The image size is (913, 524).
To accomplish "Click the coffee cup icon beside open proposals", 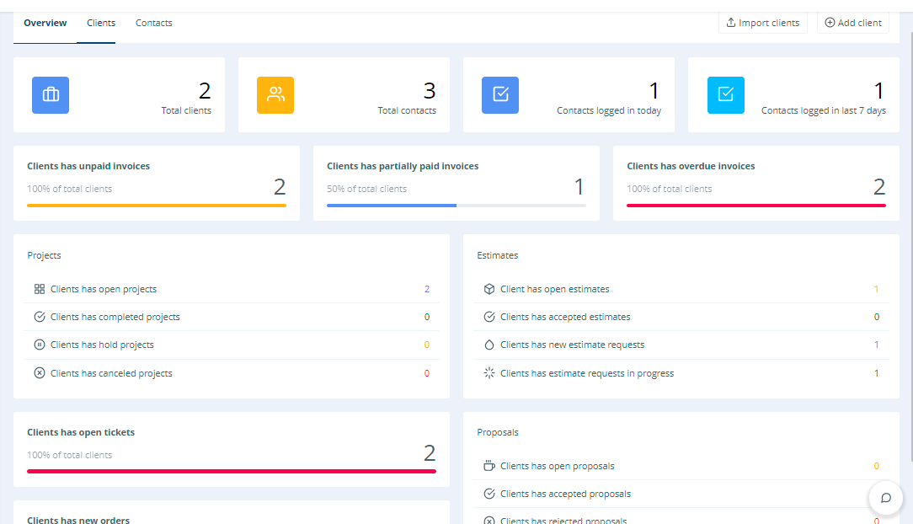I will (x=489, y=466).
